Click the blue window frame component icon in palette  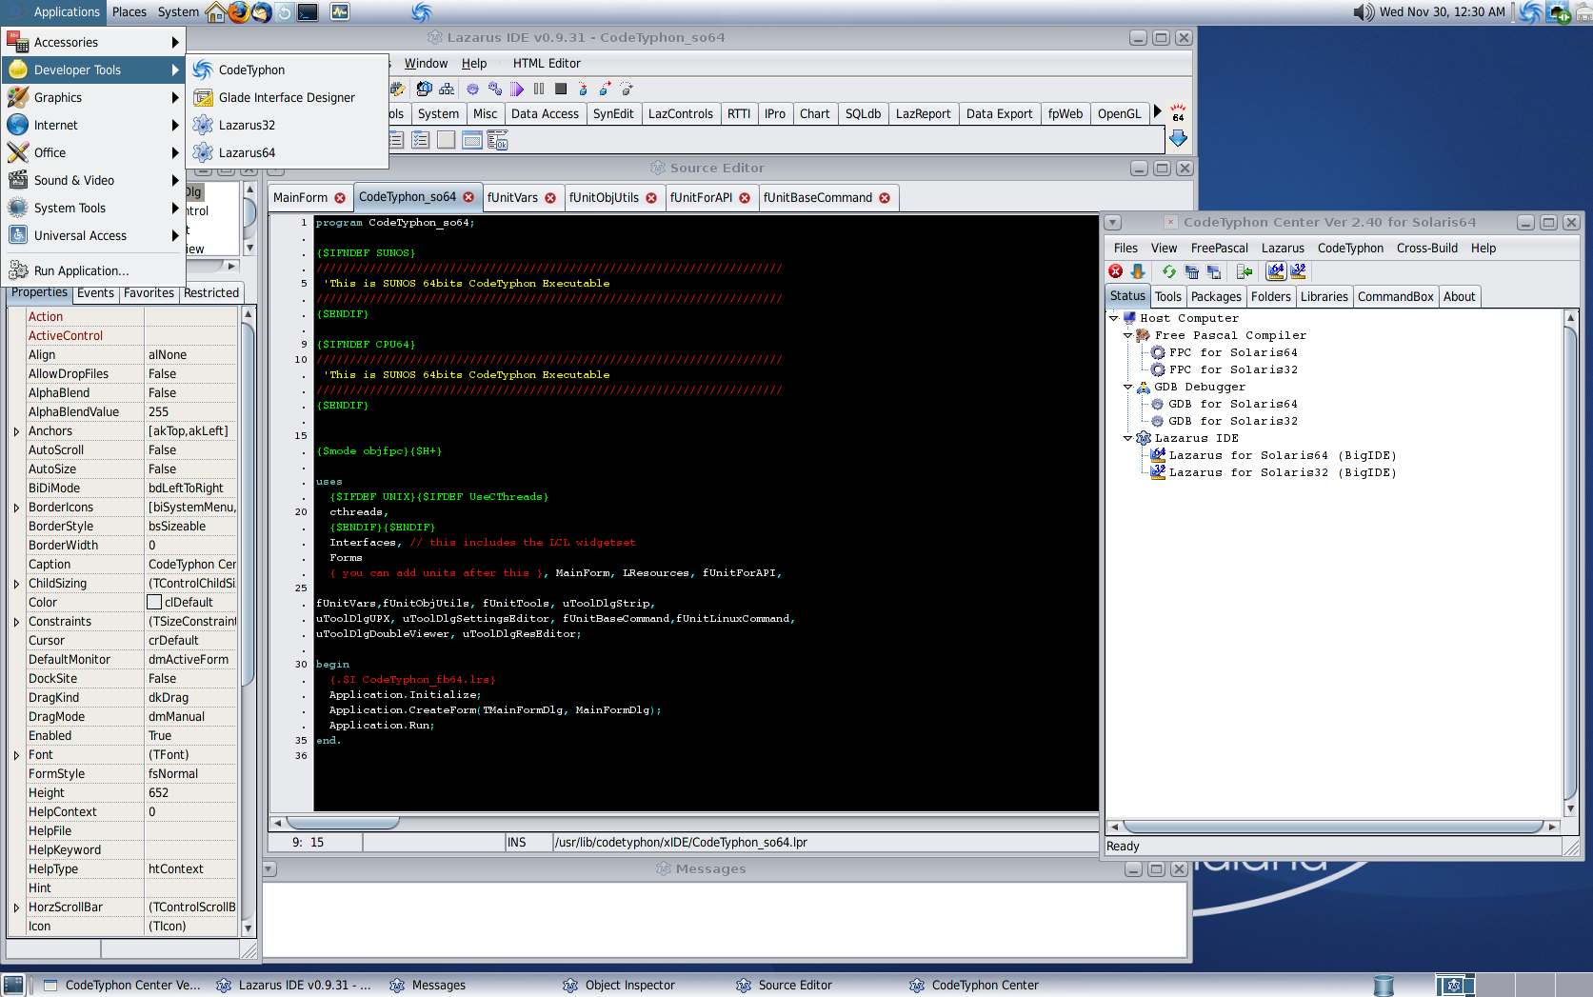point(471,141)
